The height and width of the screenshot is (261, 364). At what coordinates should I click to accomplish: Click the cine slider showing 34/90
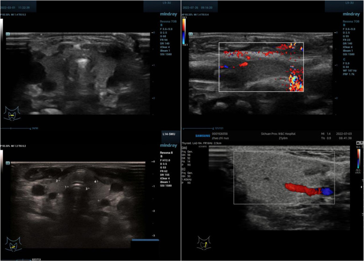tap(15, 128)
